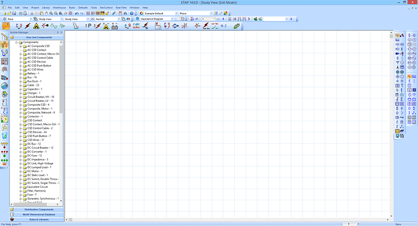Click the N-2 contingency analysis icon

pyautogui.click(x=223, y=25)
